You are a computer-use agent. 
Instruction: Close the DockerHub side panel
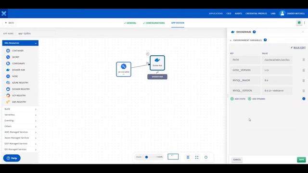[303, 32]
